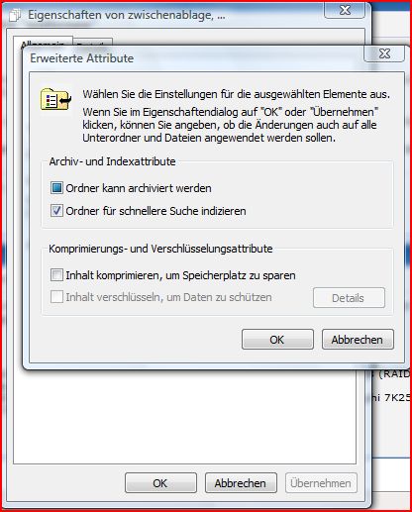This screenshot has width=412, height=512.
Task: Click the 'Komprimierungs- und Verschlüsselungsattribute' group label
Action: [x=160, y=249]
